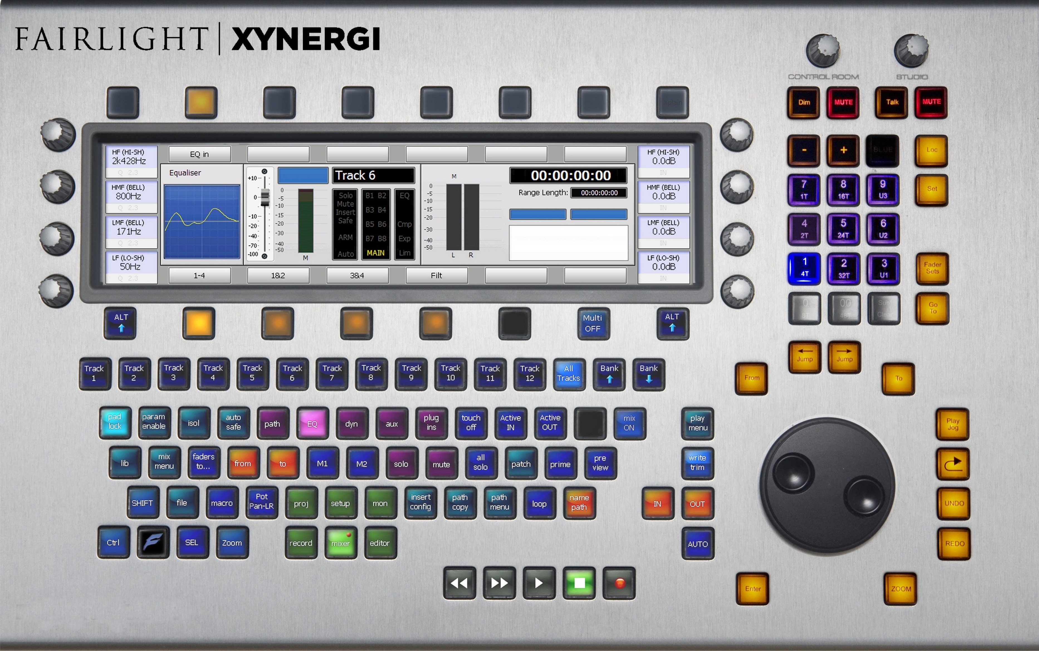Click the yellow Enter key

(752, 589)
